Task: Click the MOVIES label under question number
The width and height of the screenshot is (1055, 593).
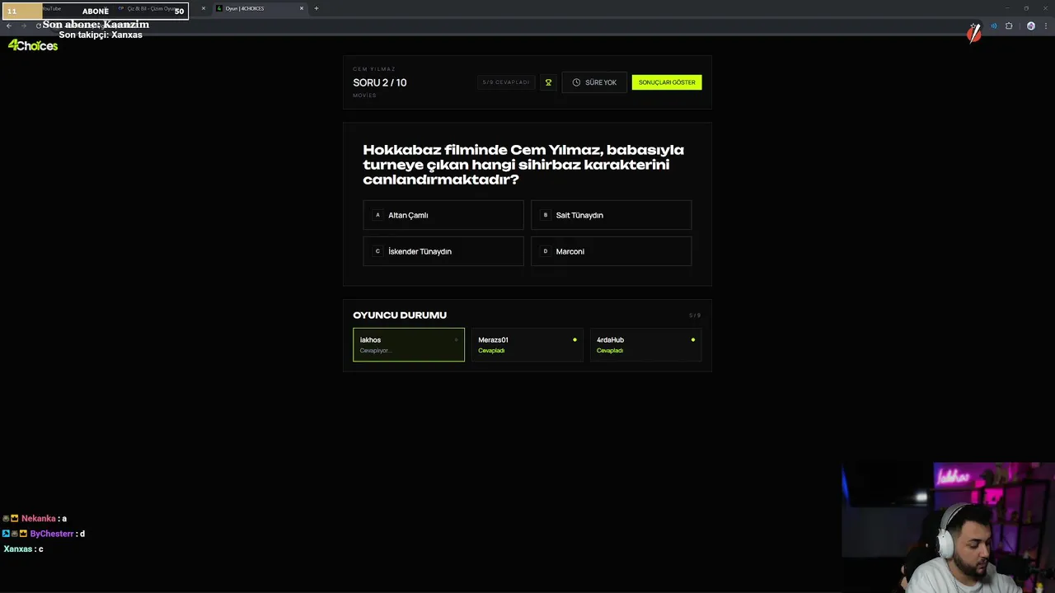Action: point(364,96)
